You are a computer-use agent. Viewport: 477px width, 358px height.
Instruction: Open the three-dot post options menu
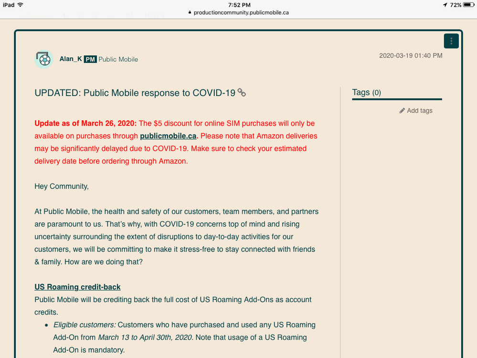click(x=451, y=42)
